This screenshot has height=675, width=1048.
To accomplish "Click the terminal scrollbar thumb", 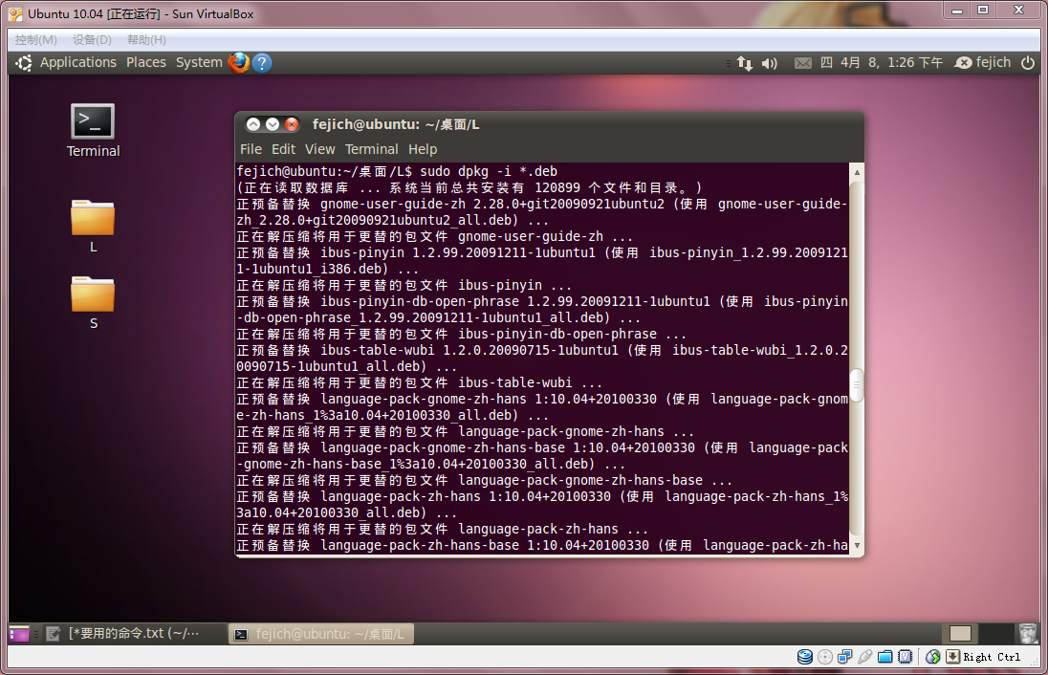I will click(856, 385).
